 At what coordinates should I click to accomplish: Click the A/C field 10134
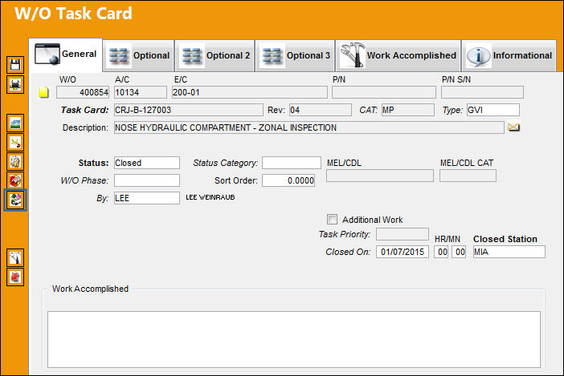tap(141, 92)
